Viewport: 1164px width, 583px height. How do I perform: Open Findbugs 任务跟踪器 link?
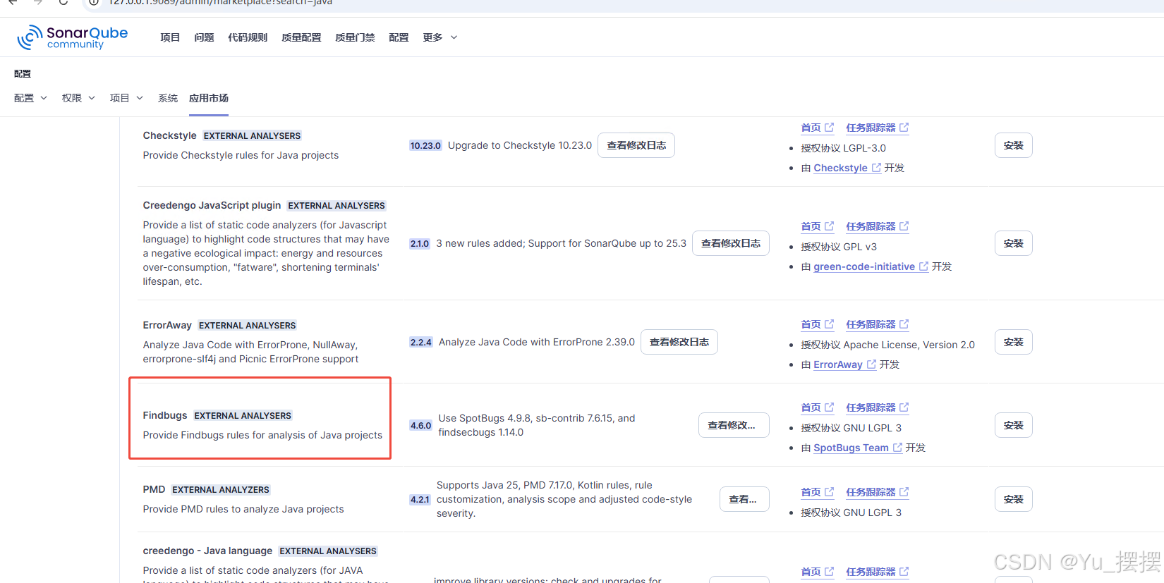(x=878, y=407)
